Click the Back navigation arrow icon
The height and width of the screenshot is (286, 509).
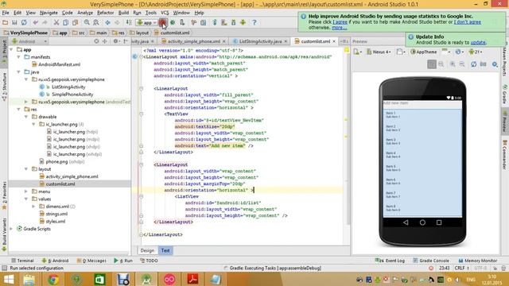pos(108,22)
